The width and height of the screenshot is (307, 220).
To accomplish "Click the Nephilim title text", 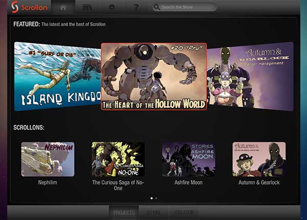I will click(48, 182).
